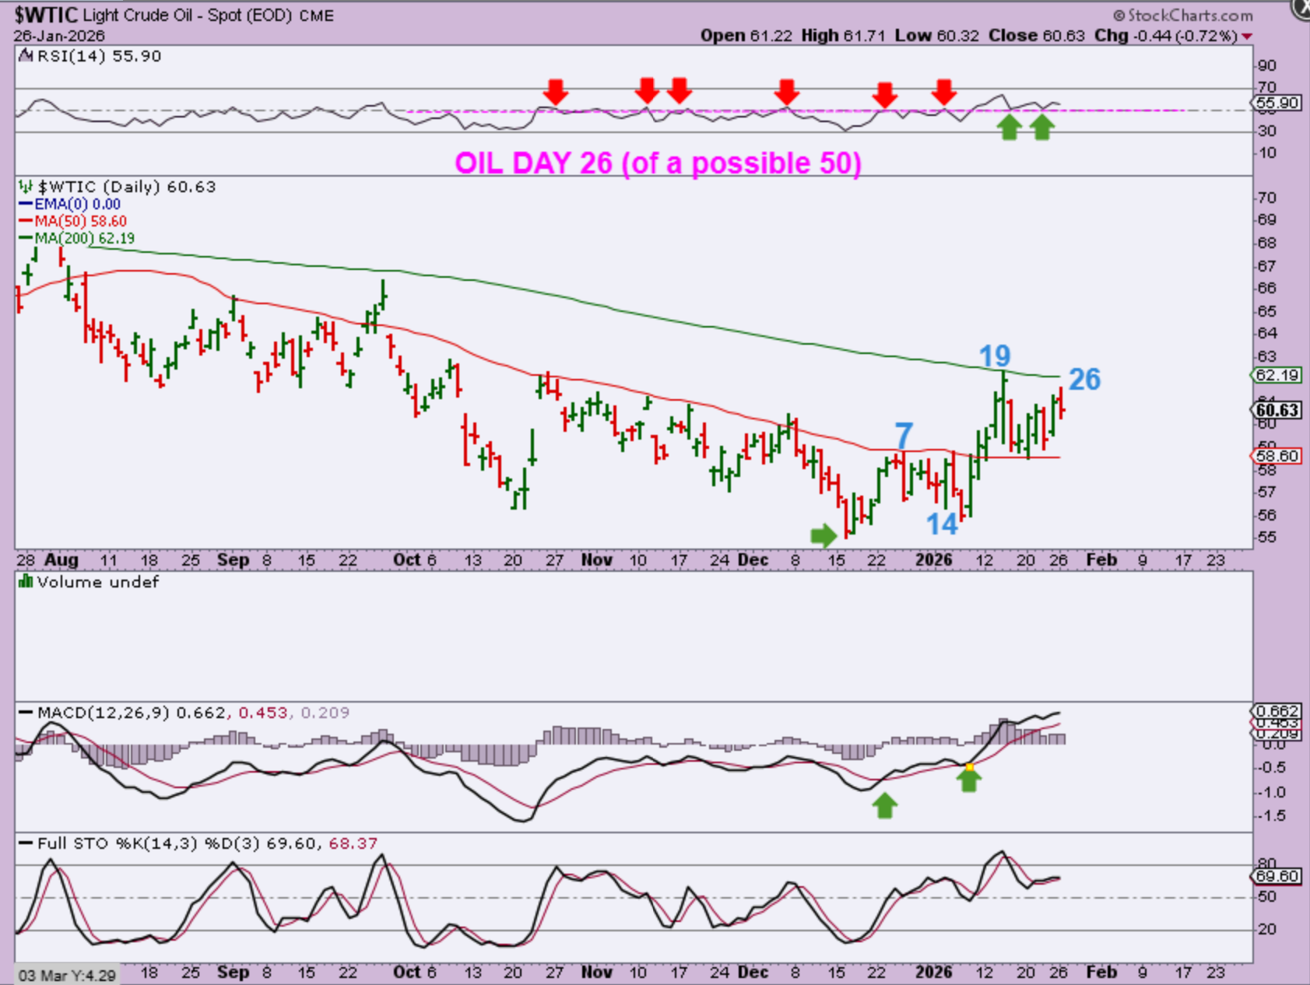This screenshot has width=1310, height=985.
Task: Click the $WTIC (Daily) 60.63 legend entry
Action: coord(126,187)
